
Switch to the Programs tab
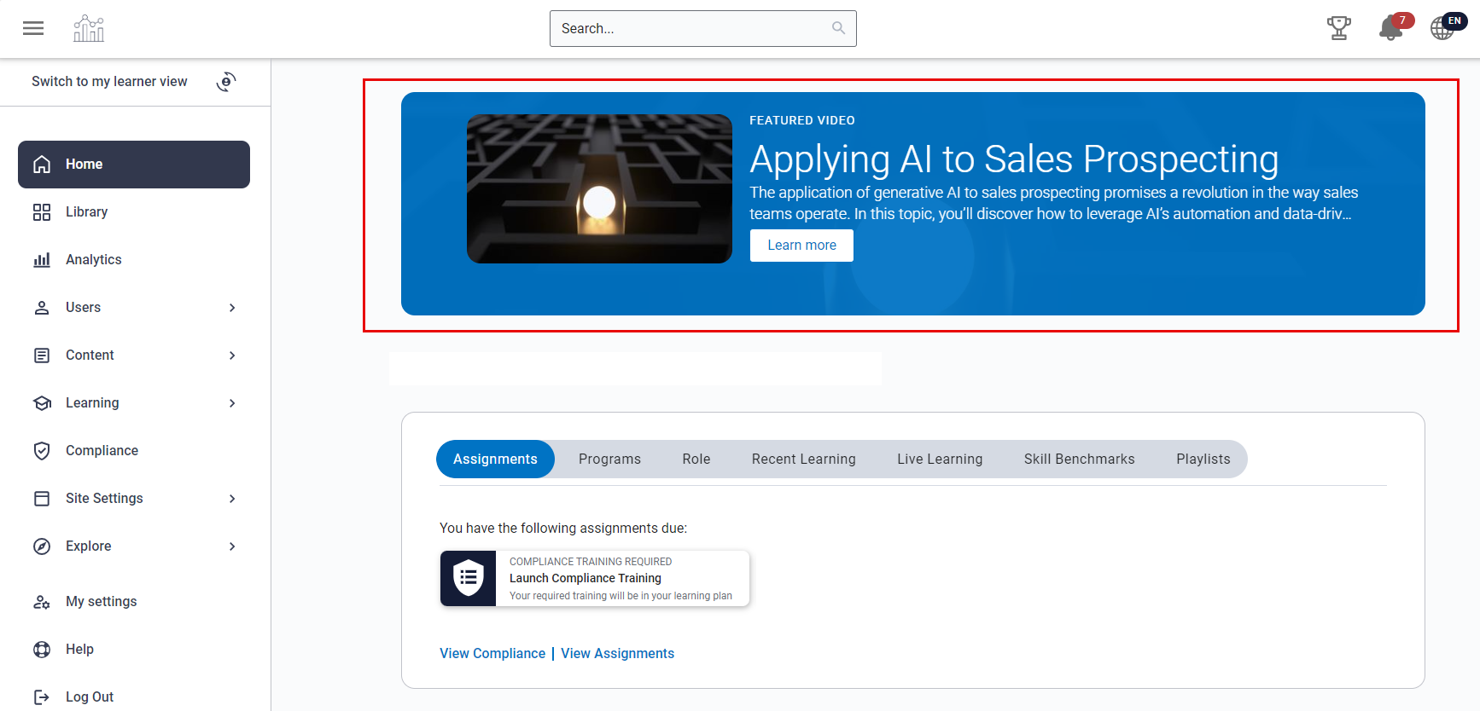[x=609, y=460]
